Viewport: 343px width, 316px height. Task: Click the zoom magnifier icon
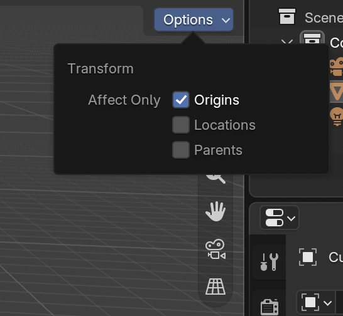coord(215,179)
